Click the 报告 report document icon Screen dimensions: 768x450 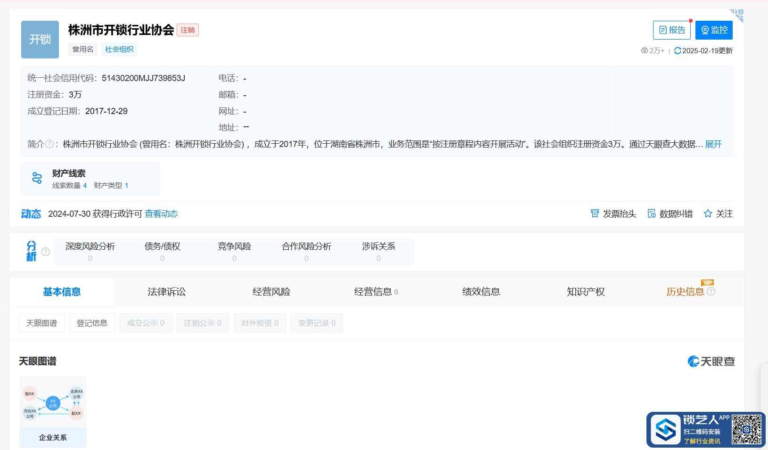point(664,30)
